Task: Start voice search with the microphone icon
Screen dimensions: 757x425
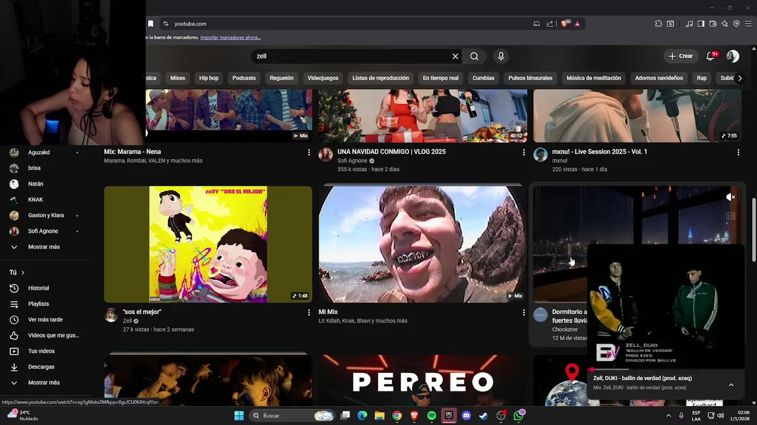Action: click(x=501, y=56)
